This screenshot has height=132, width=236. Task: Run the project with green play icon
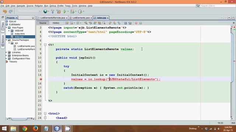tap(65, 11)
